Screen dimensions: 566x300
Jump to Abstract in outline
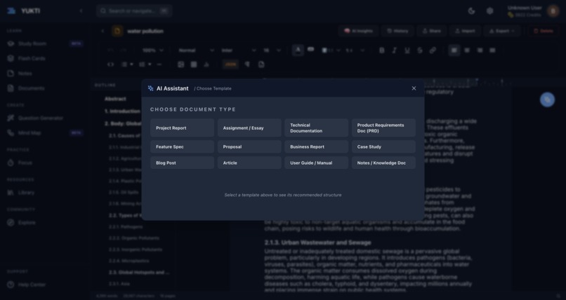click(115, 99)
